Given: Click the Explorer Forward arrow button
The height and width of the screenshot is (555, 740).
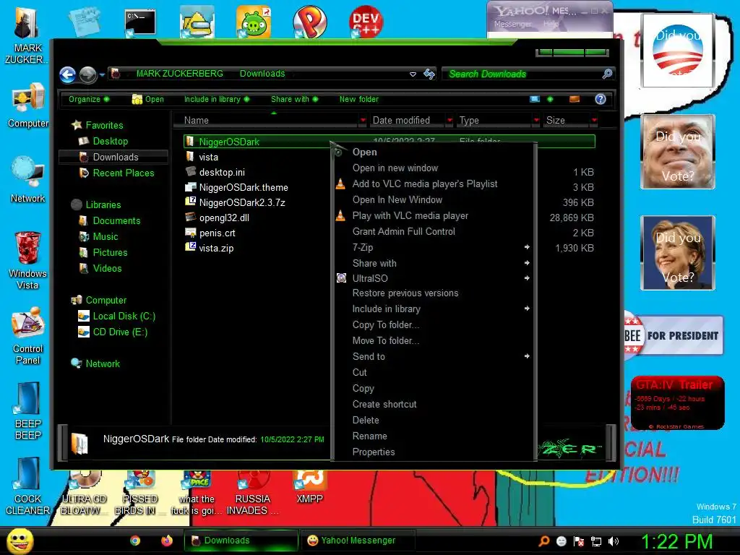Looking at the screenshot, I should [x=87, y=74].
